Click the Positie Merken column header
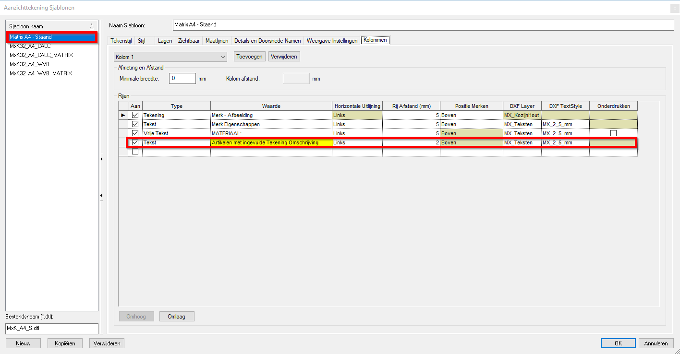Screen dimensions: 680x354 pos(472,106)
